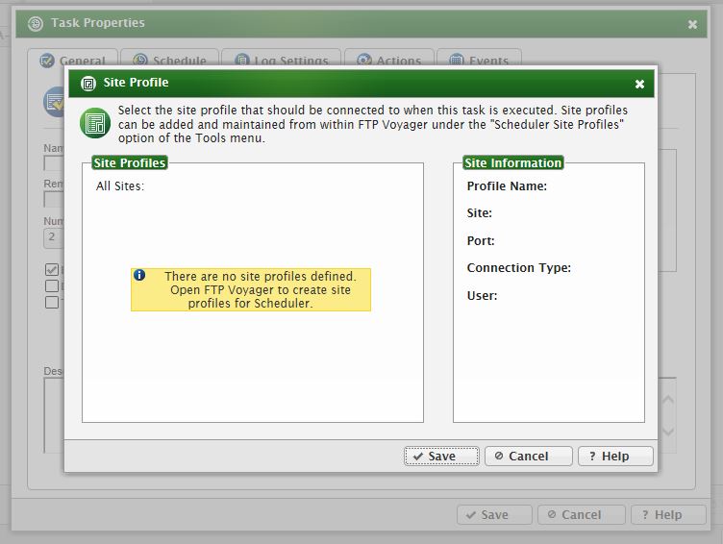Open Events tab in Task Properties
723x544 pixels.
[x=479, y=60]
